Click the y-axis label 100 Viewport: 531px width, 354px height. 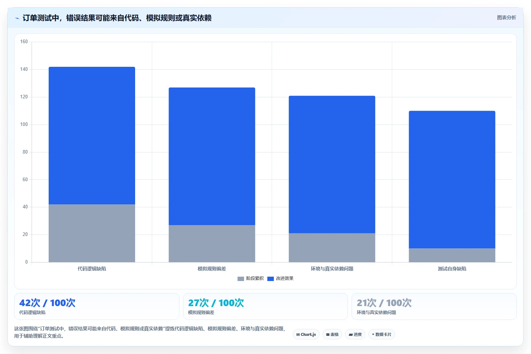click(x=24, y=125)
